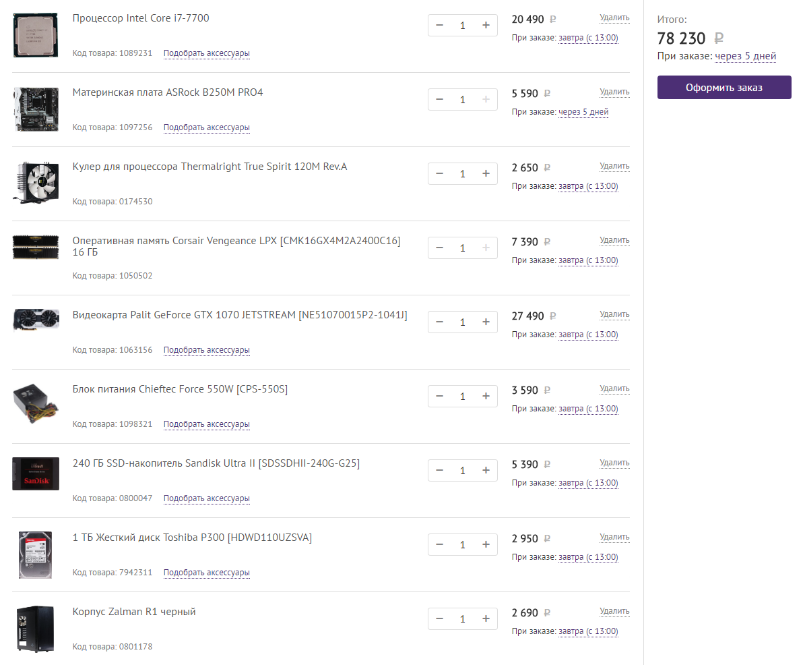
Task: Reduce quantity of Chieftec Force 550W PSU
Action: point(440,397)
